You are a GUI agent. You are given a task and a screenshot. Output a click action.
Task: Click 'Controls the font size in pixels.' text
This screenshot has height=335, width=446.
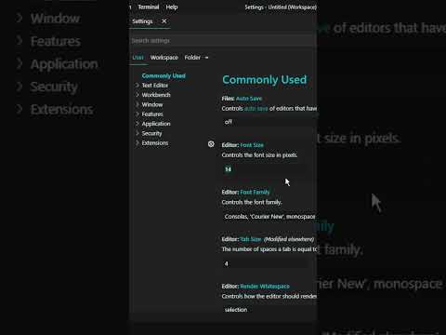[x=259, y=155]
